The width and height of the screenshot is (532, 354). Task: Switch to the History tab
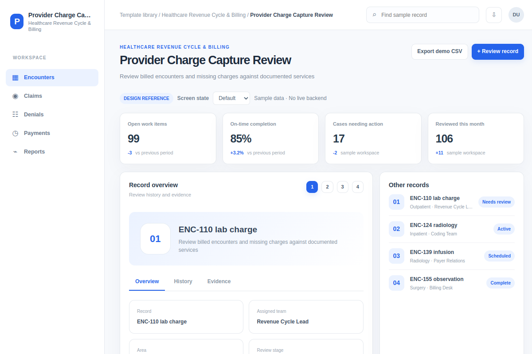183,281
